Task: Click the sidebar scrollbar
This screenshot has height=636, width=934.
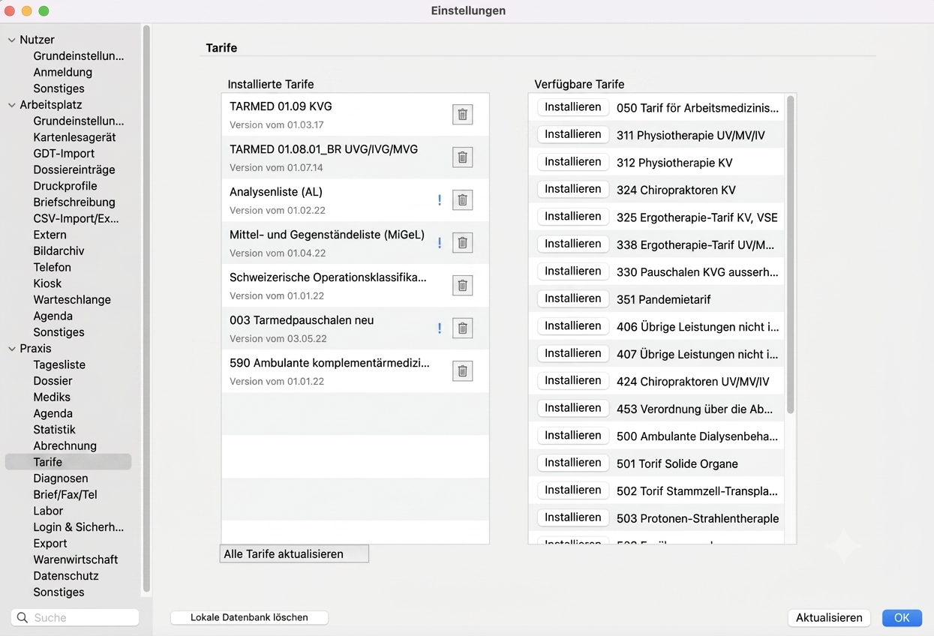Action: [146, 309]
